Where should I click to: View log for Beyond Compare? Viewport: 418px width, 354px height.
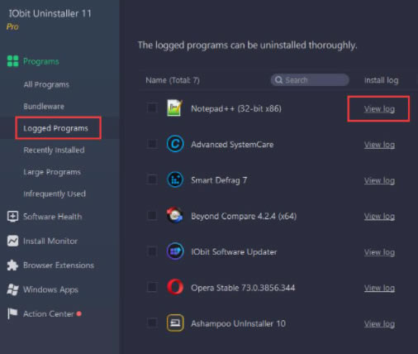point(379,217)
